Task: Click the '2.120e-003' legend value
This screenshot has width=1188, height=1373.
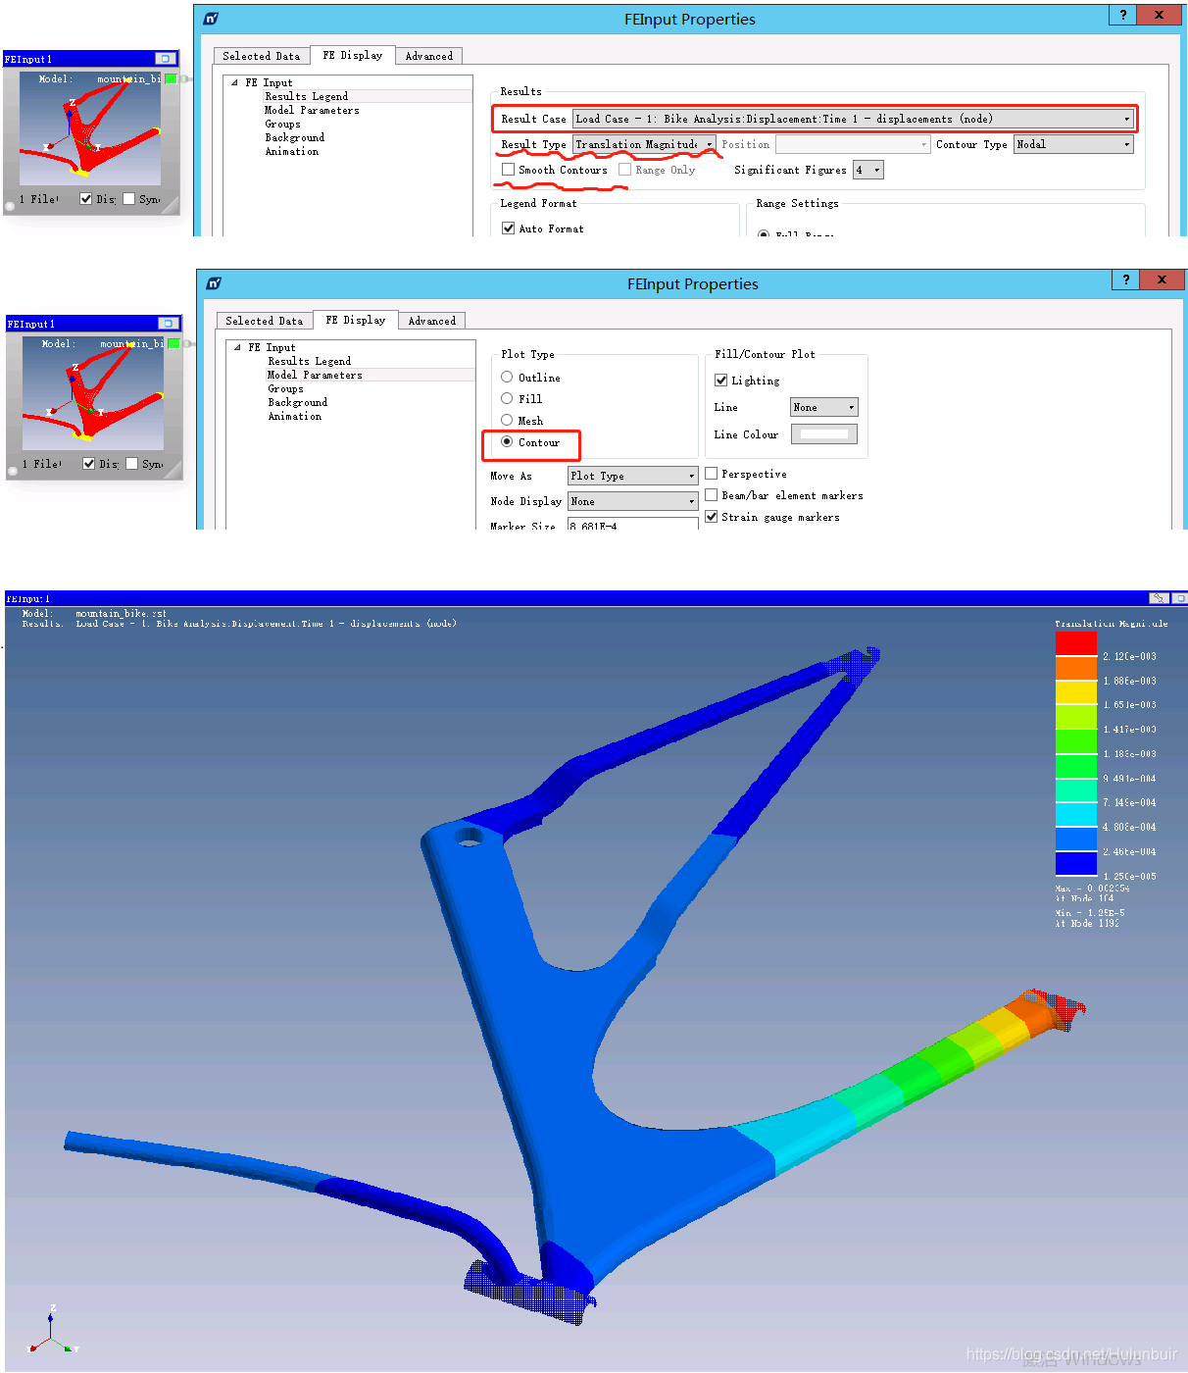Action: pos(1129,656)
